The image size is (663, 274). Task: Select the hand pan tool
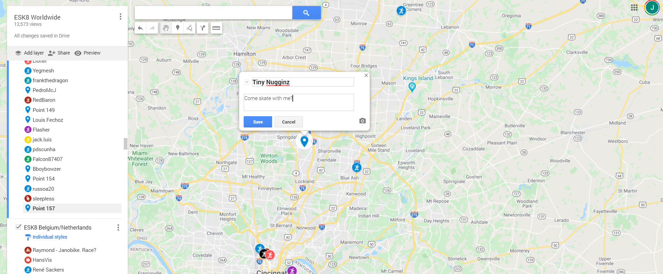[x=166, y=28]
